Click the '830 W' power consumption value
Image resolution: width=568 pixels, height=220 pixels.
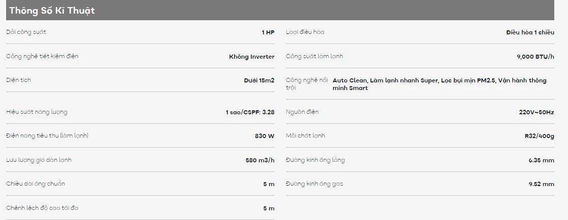point(264,136)
